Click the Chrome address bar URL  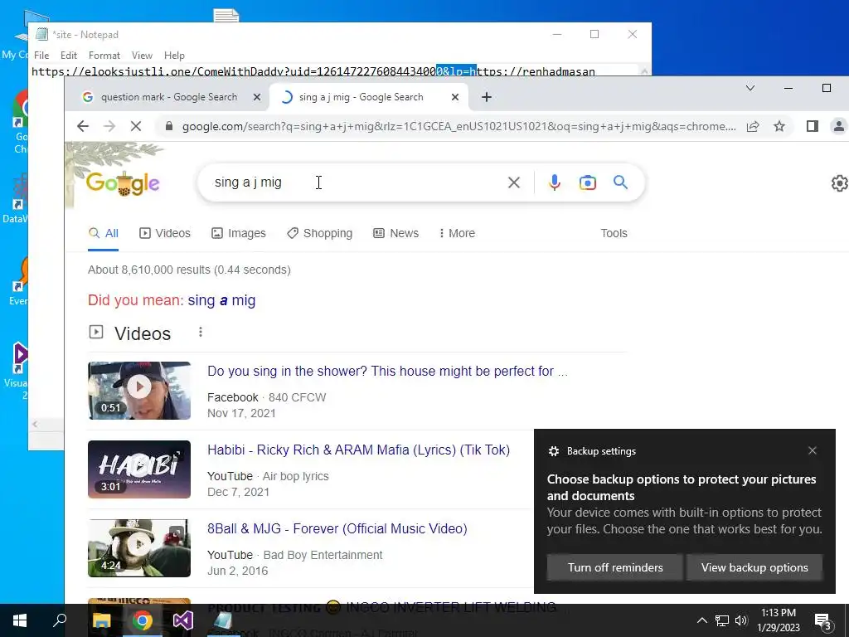[458, 126]
